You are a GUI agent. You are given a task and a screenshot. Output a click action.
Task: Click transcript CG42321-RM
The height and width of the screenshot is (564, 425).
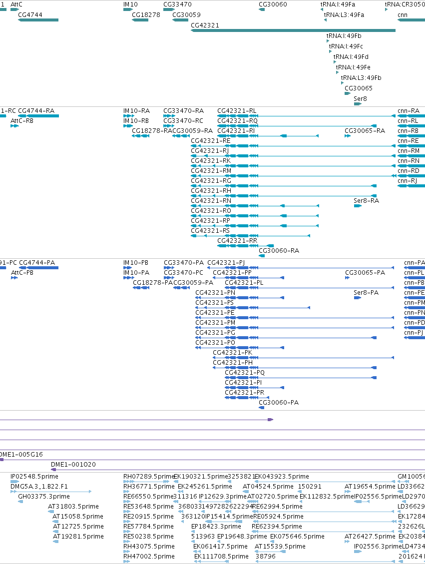tap(293, 176)
